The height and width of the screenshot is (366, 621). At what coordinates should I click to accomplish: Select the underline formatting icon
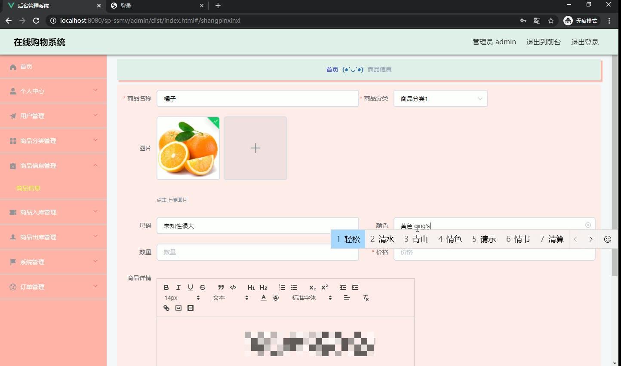pos(191,287)
